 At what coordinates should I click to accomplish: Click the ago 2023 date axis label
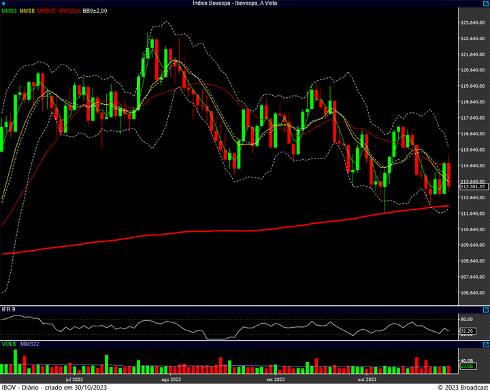170,379
